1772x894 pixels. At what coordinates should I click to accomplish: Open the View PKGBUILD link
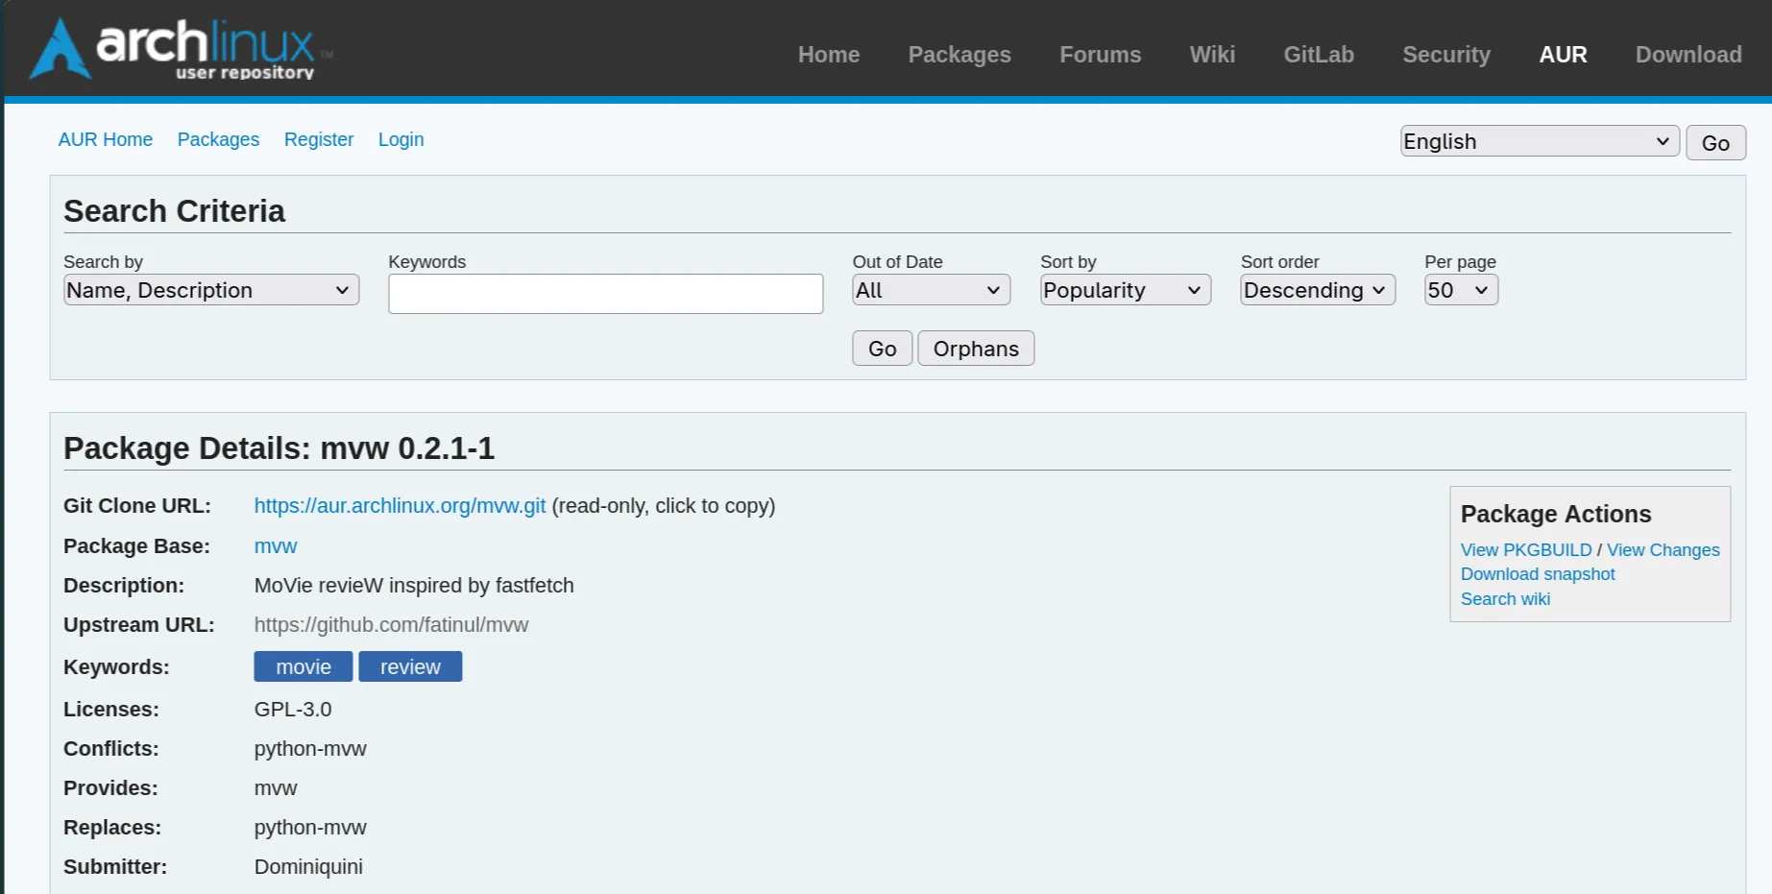tap(1525, 550)
